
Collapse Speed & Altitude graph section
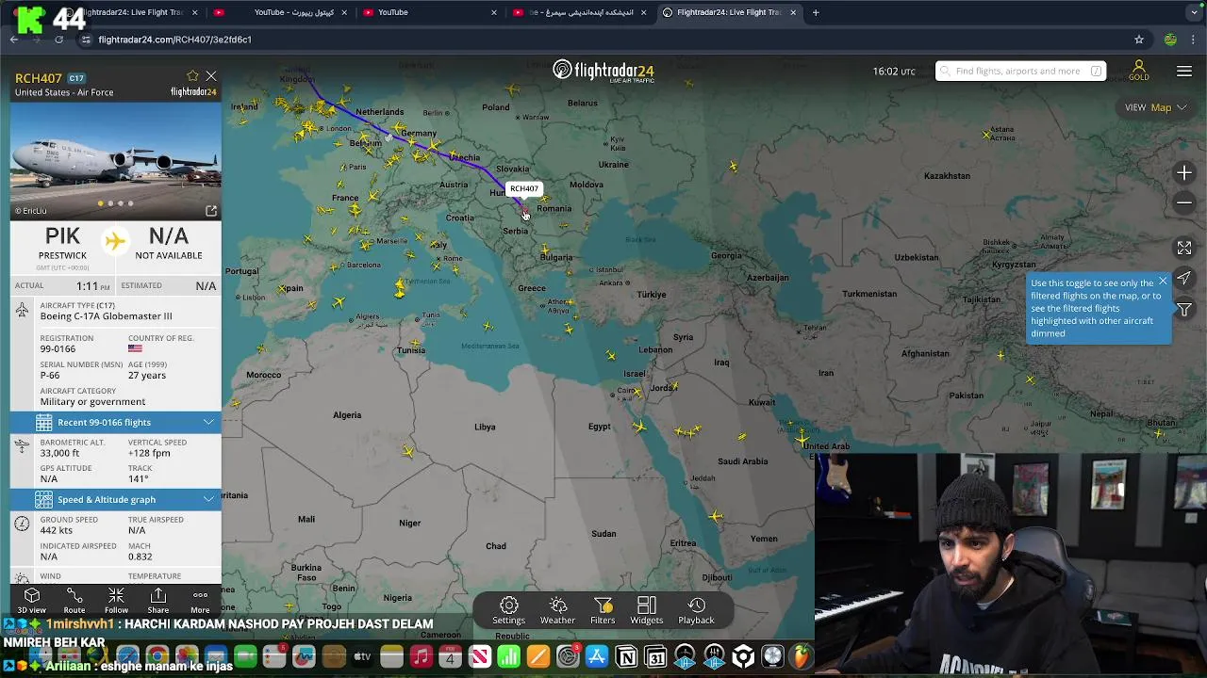point(116,499)
